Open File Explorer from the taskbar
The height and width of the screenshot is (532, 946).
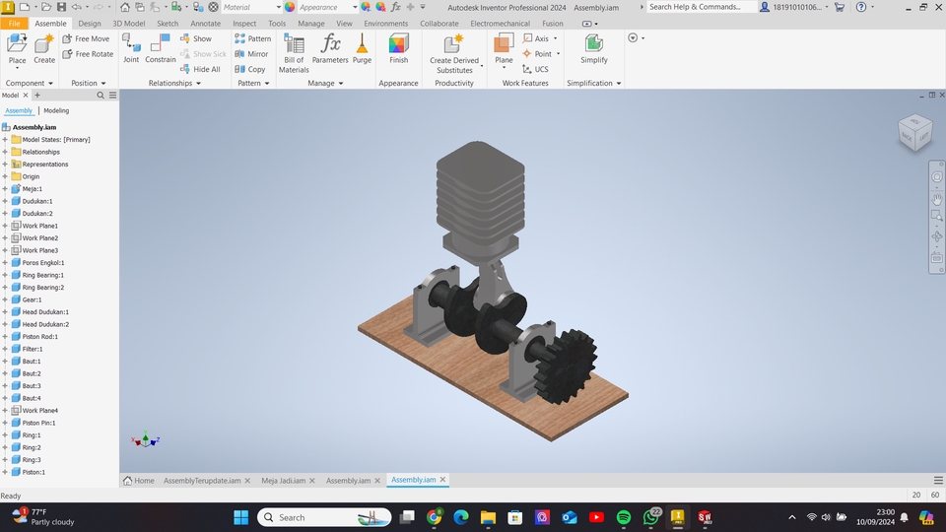488,517
